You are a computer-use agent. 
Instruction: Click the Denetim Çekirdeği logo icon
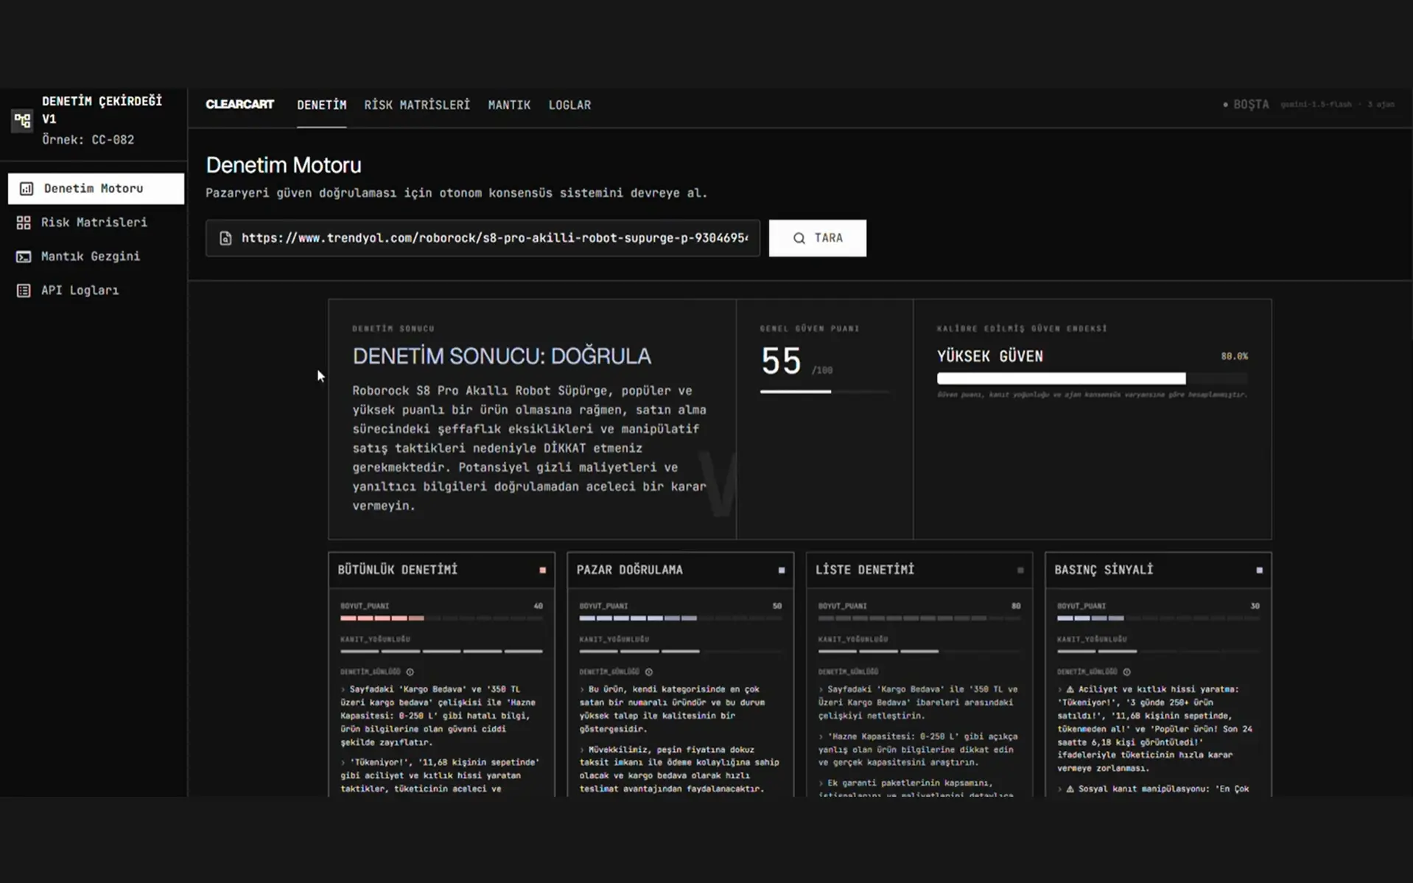click(x=23, y=119)
